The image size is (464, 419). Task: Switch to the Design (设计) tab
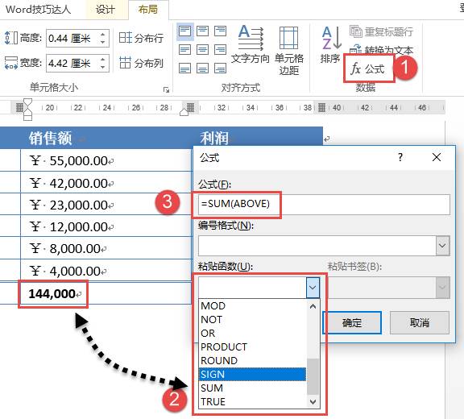(105, 10)
